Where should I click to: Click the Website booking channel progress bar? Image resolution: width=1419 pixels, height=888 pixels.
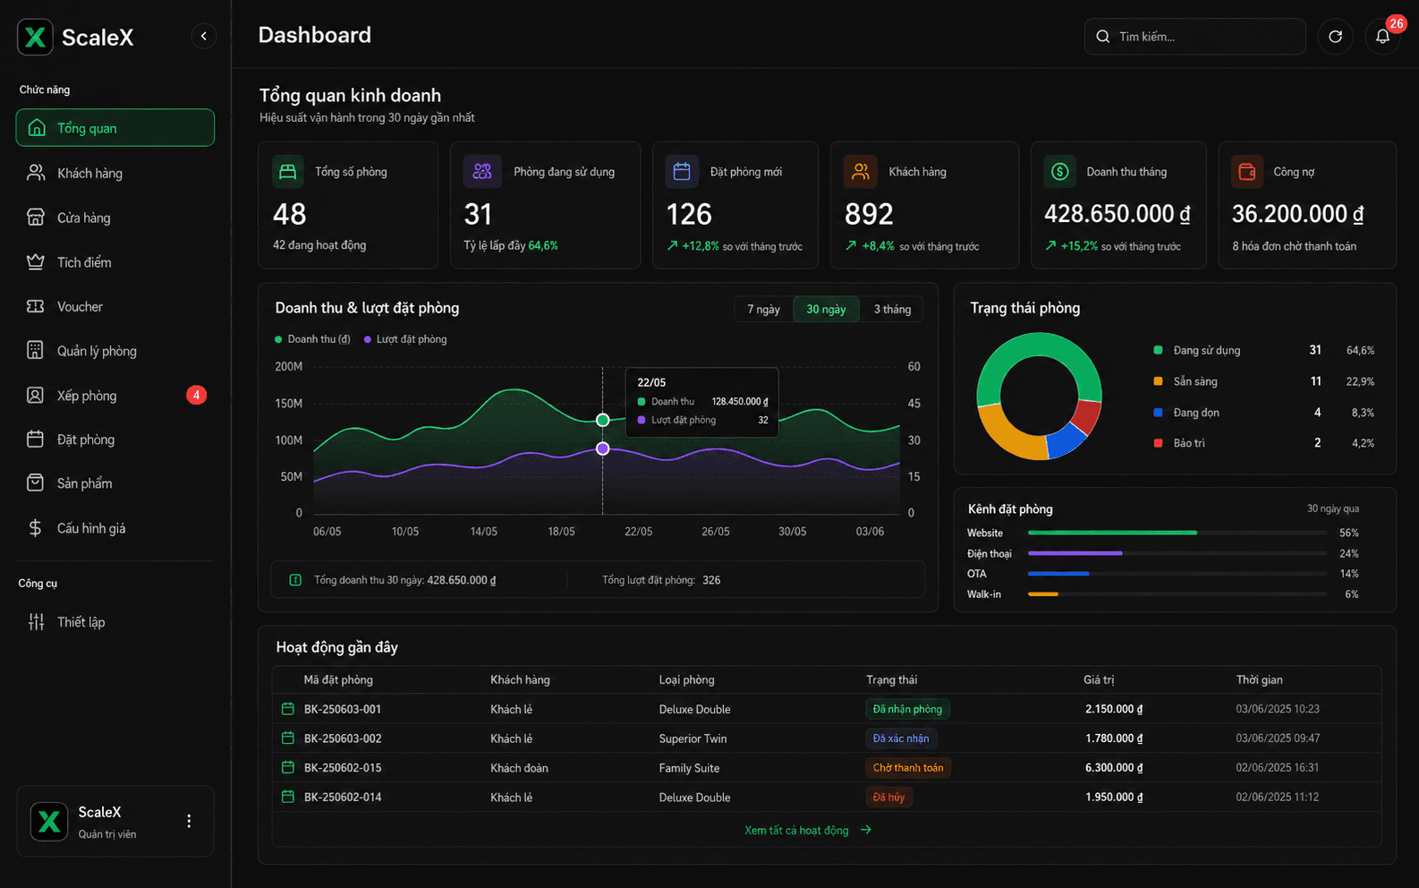click(x=1177, y=533)
